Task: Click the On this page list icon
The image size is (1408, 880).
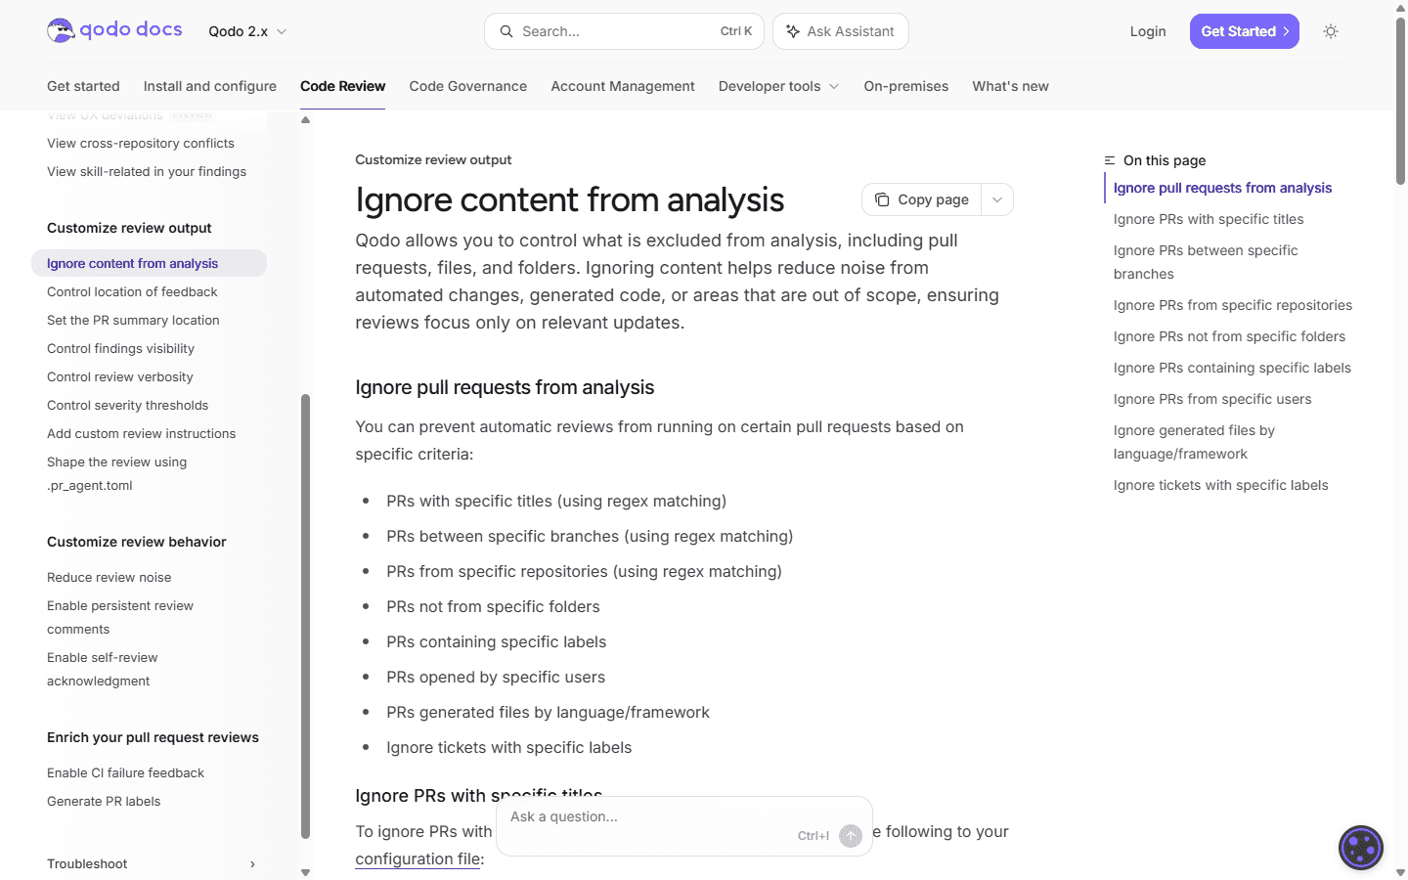Action: [1110, 160]
